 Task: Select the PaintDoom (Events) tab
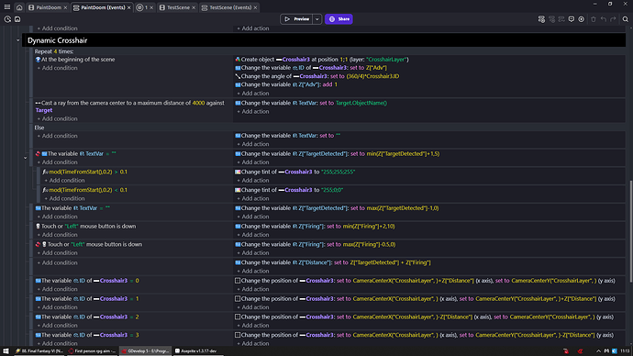(x=103, y=7)
